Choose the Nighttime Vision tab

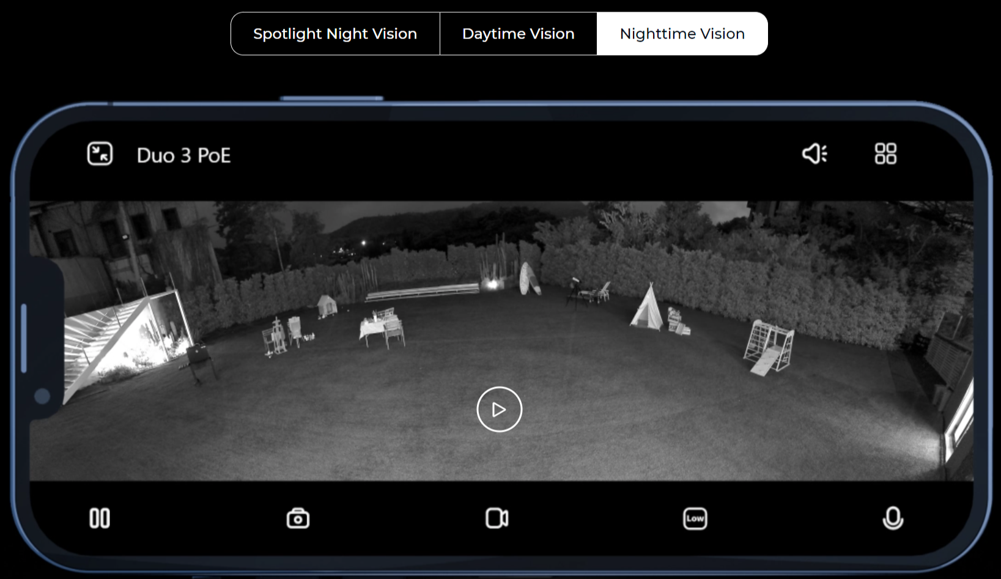[682, 34]
